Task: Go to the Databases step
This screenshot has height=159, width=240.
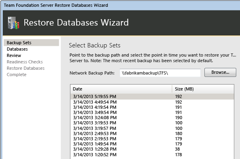Action: point(17,49)
